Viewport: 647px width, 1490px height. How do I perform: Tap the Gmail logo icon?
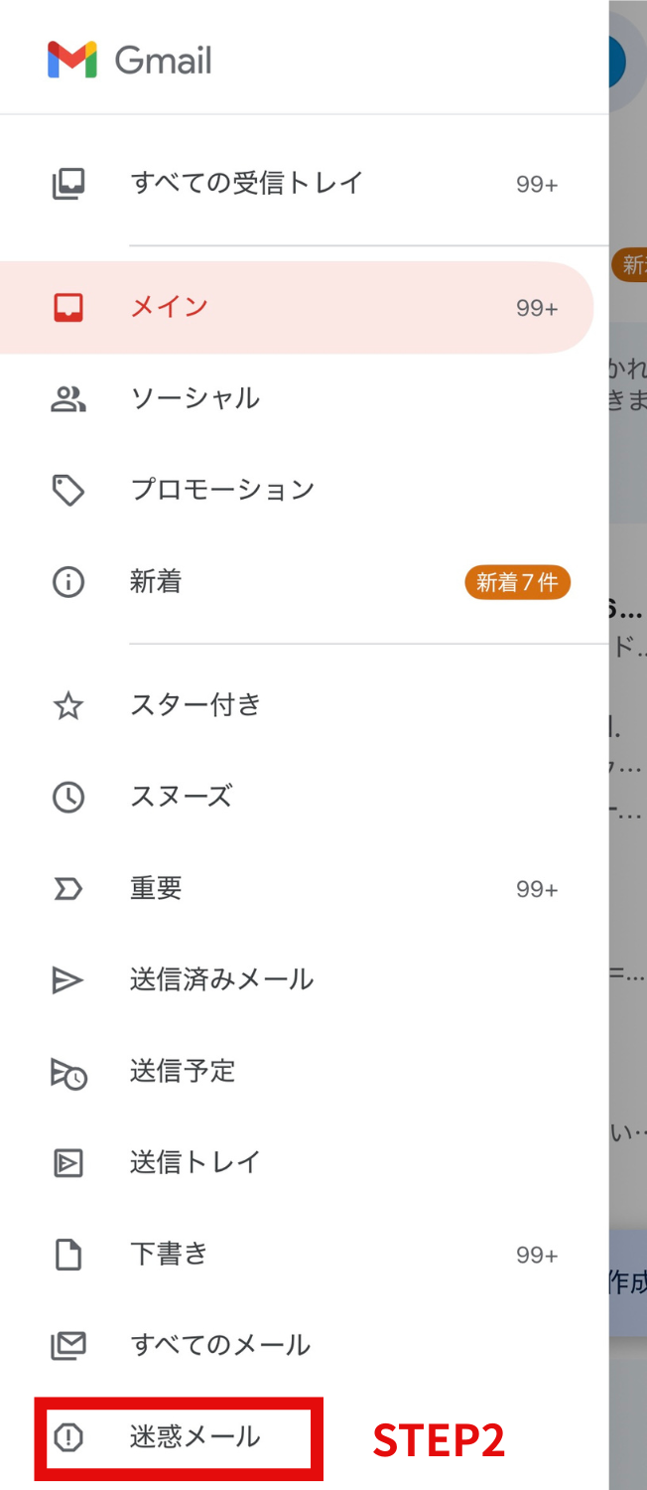click(72, 60)
